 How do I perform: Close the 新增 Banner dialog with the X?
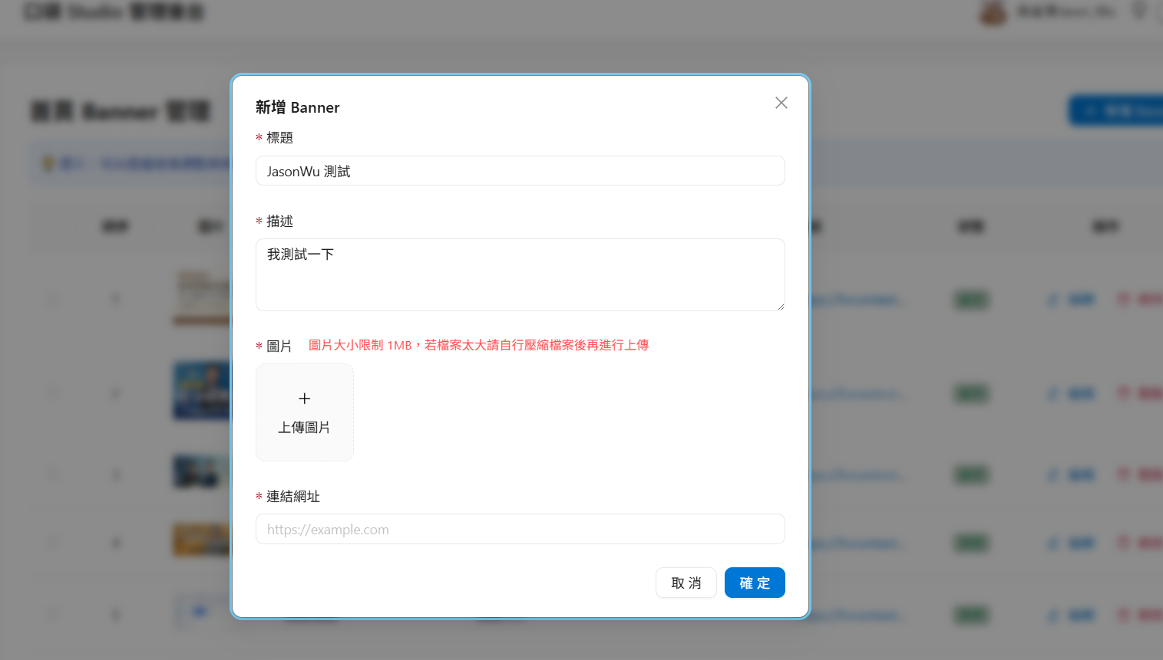click(x=781, y=102)
